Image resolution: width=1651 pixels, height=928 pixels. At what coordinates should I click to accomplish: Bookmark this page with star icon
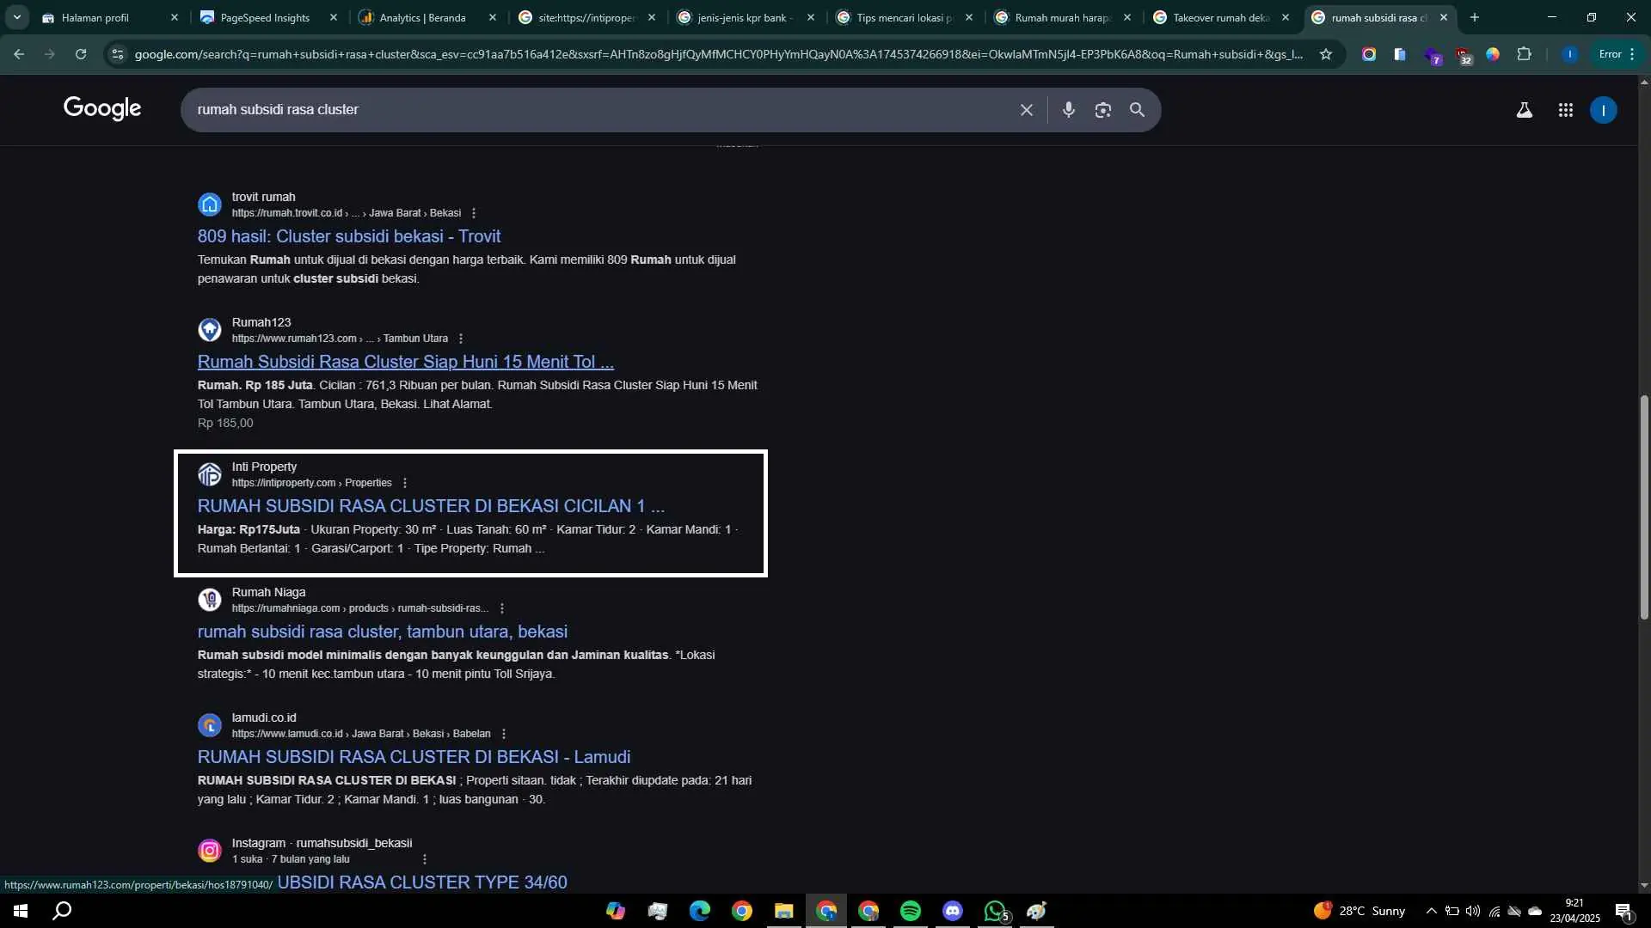pos(1325,54)
